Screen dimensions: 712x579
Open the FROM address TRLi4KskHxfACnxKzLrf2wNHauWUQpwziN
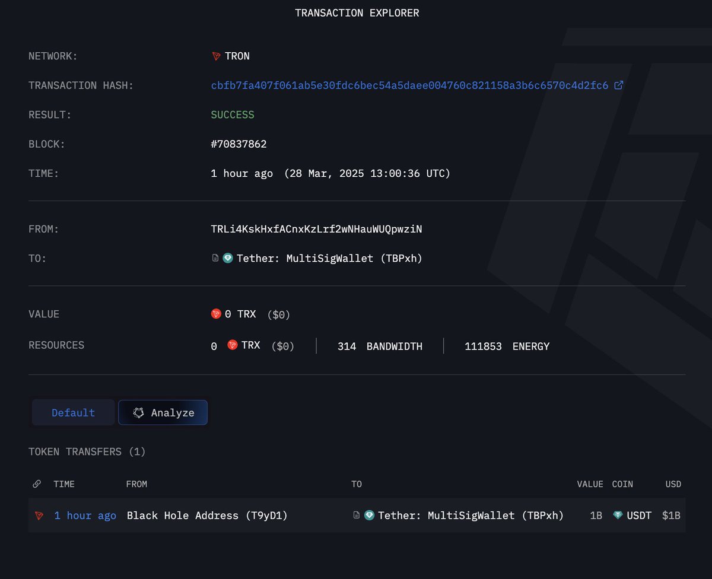pos(317,229)
